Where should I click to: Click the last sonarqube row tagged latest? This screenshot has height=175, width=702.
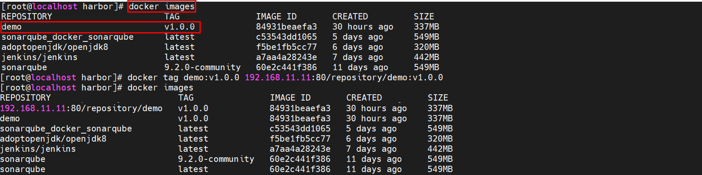(x=22, y=169)
